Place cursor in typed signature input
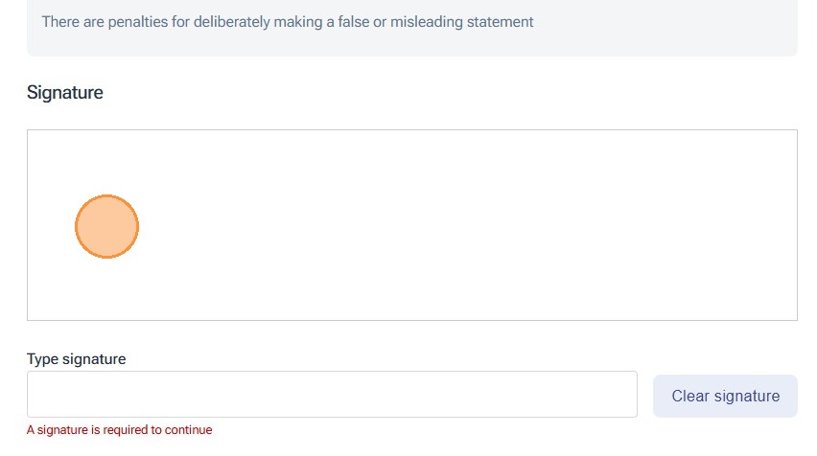This screenshot has height=456, width=817. pyautogui.click(x=332, y=395)
